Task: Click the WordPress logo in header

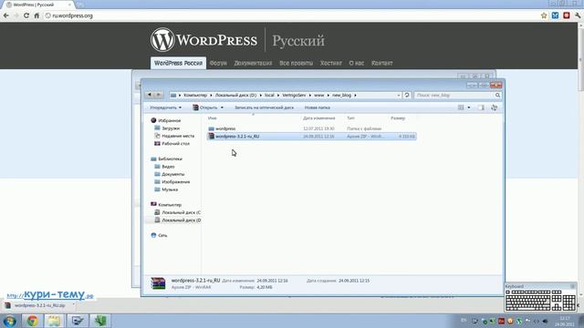Action: (x=203, y=40)
